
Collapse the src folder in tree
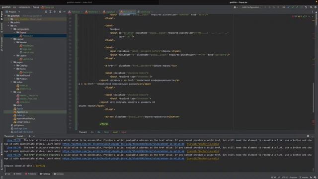(9, 26)
